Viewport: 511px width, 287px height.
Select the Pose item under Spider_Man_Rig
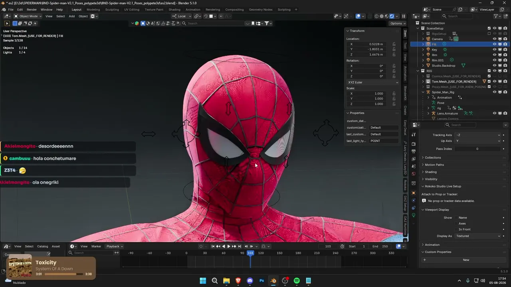pos(440,103)
